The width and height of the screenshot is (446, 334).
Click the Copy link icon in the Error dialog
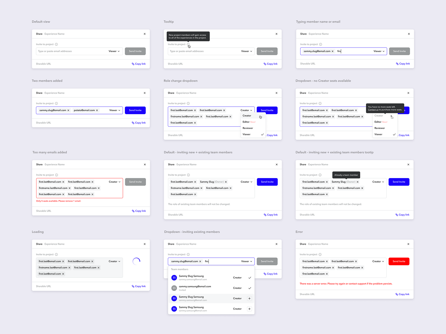(x=397, y=294)
